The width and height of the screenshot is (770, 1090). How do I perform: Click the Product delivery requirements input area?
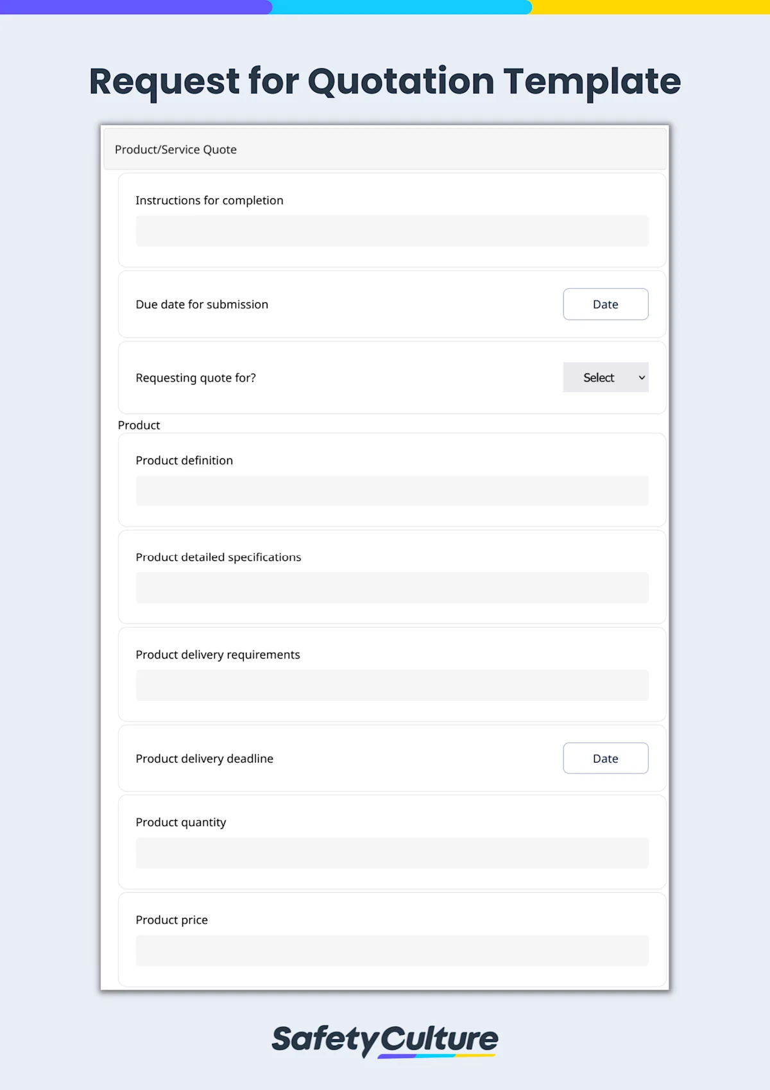pyautogui.click(x=391, y=685)
